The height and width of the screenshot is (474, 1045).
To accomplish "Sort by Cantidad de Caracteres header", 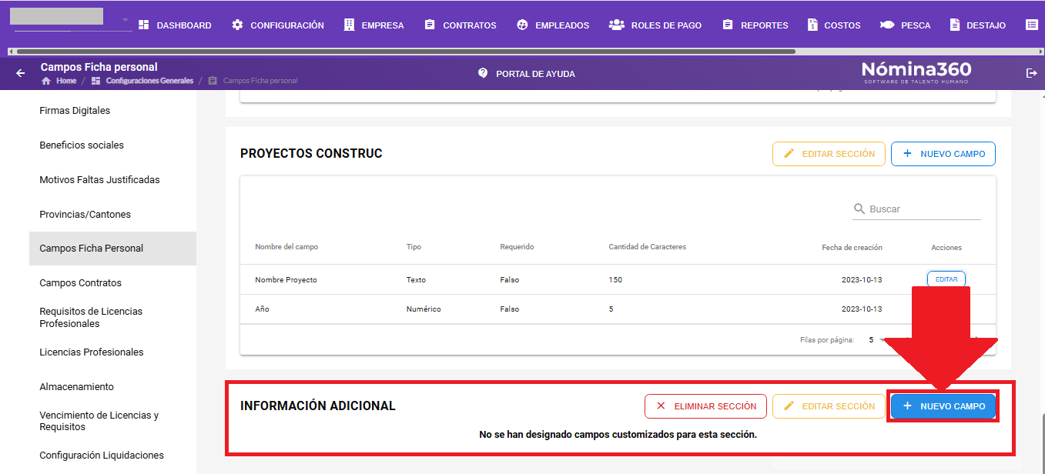I will 647,247.
